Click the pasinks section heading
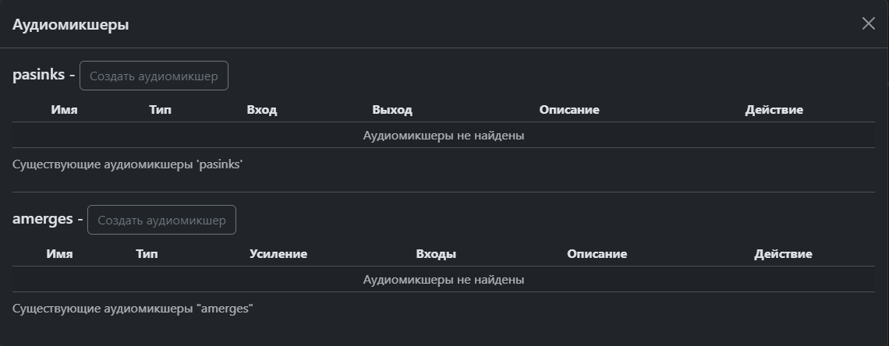Image resolution: width=889 pixels, height=346 pixels. (x=38, y=75)
